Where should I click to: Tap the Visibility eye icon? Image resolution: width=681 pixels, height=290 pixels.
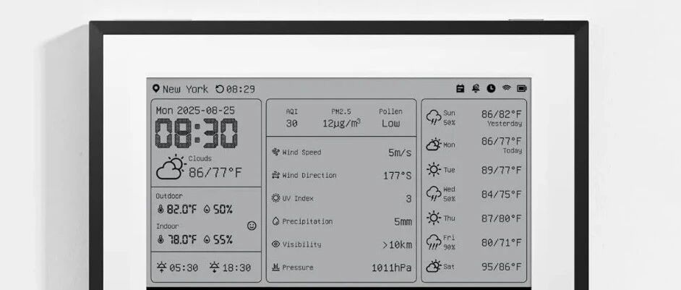click(x=275, y=244)
